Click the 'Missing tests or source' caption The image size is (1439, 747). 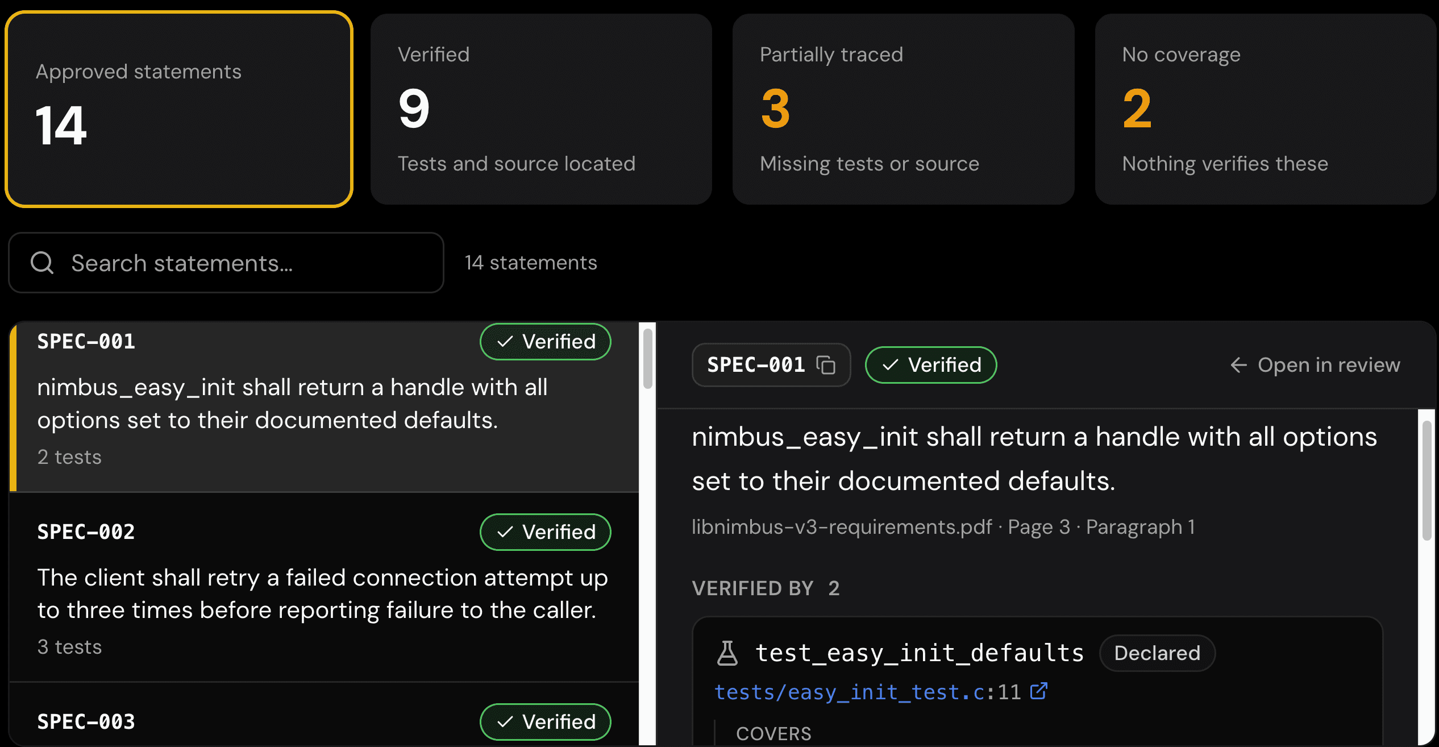coord(870,164)
